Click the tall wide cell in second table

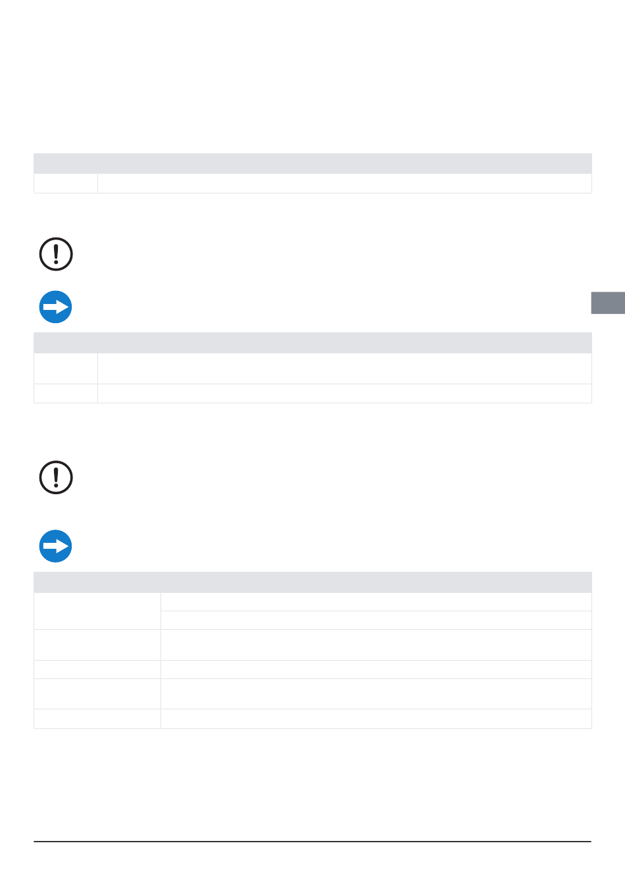tap(345, 368)
